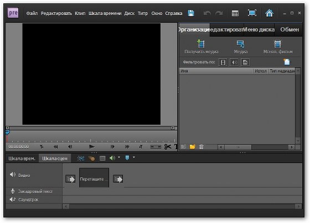Open Получить медиа to import media

(201, 47)
